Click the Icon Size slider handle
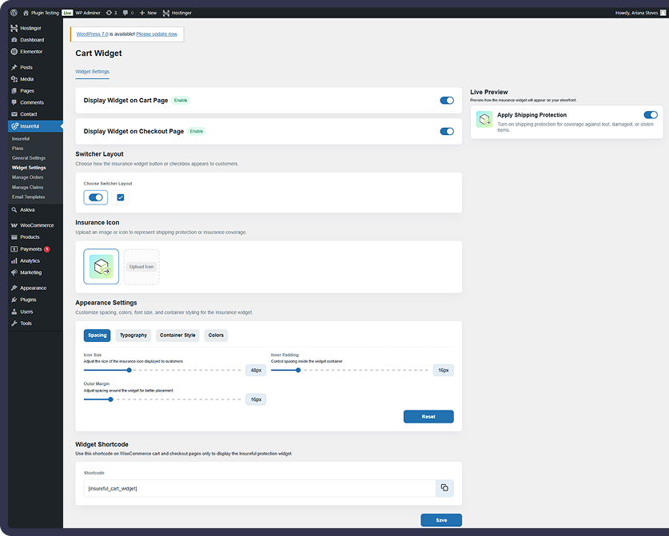669x536 pixels. [129, 370]
